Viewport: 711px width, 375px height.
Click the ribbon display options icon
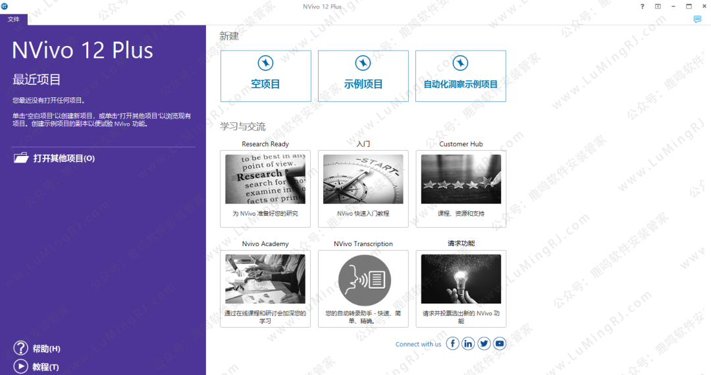click(x=658, y=7)
